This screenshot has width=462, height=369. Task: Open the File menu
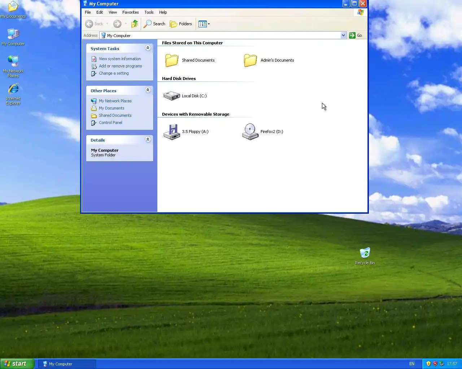88,12
